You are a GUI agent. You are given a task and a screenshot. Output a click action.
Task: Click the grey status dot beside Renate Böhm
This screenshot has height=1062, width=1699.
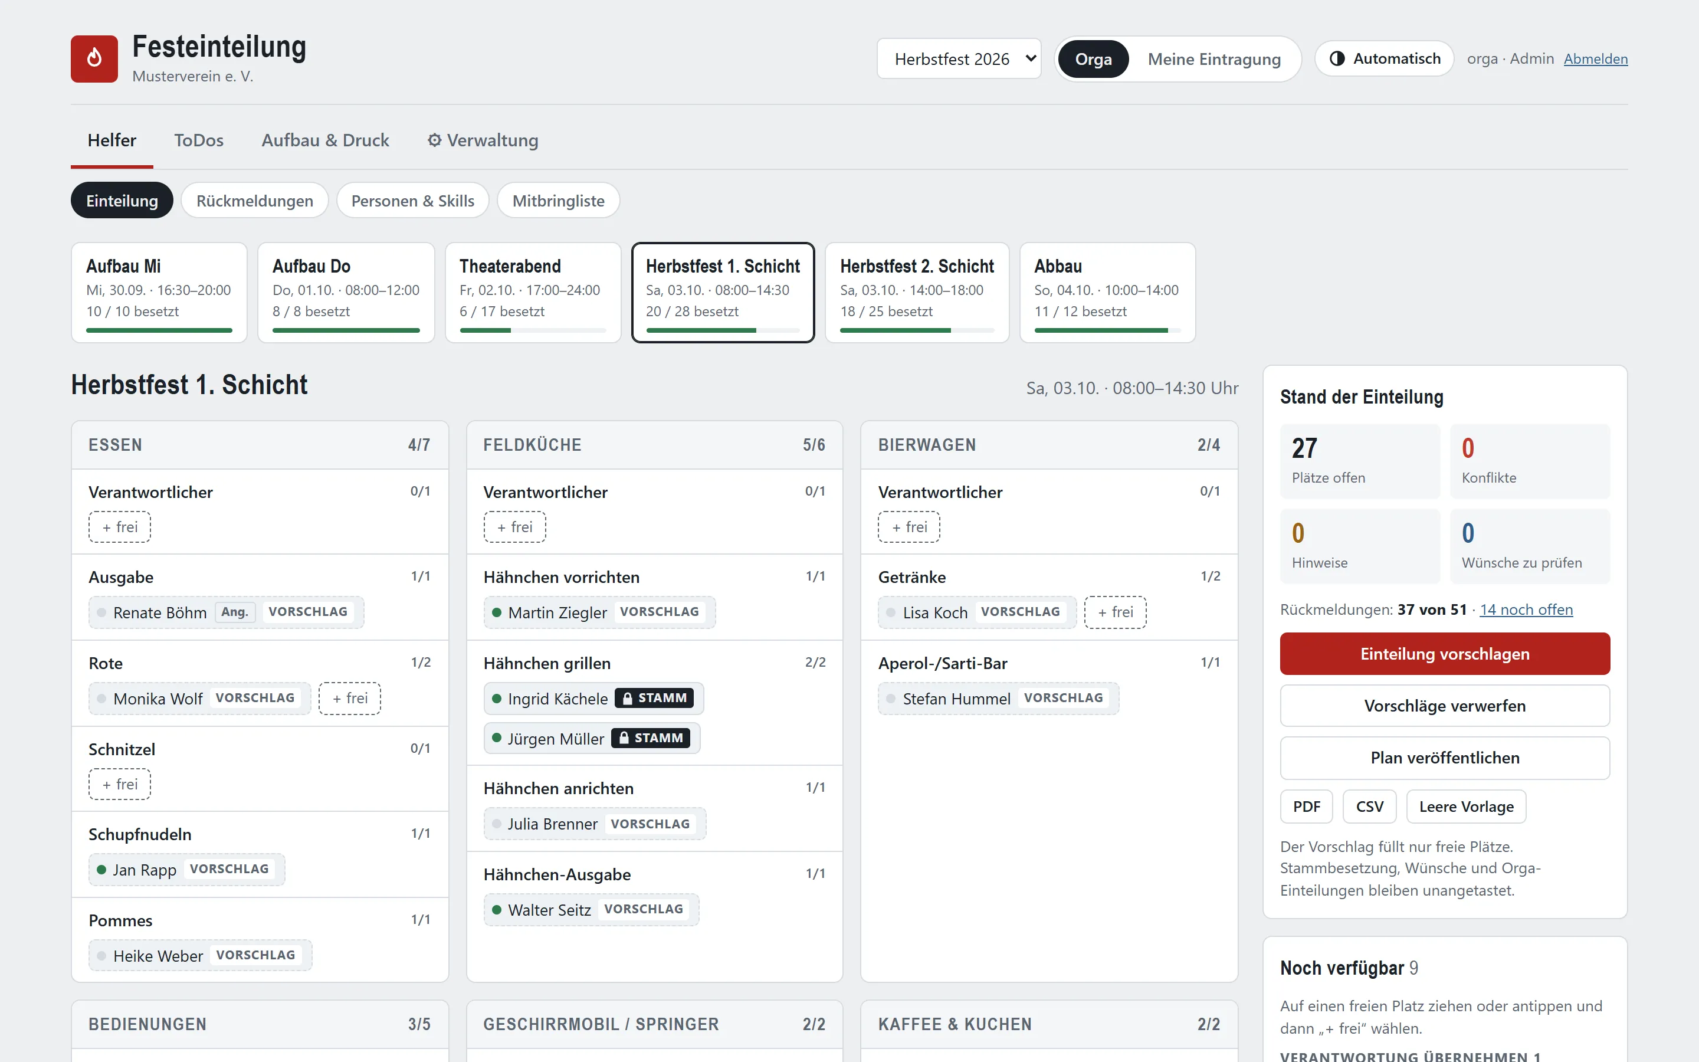(x=102, y=612)
